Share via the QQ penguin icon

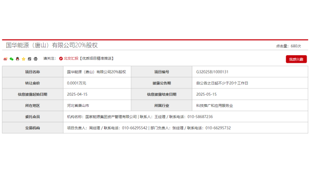click(x=17, y=59)
